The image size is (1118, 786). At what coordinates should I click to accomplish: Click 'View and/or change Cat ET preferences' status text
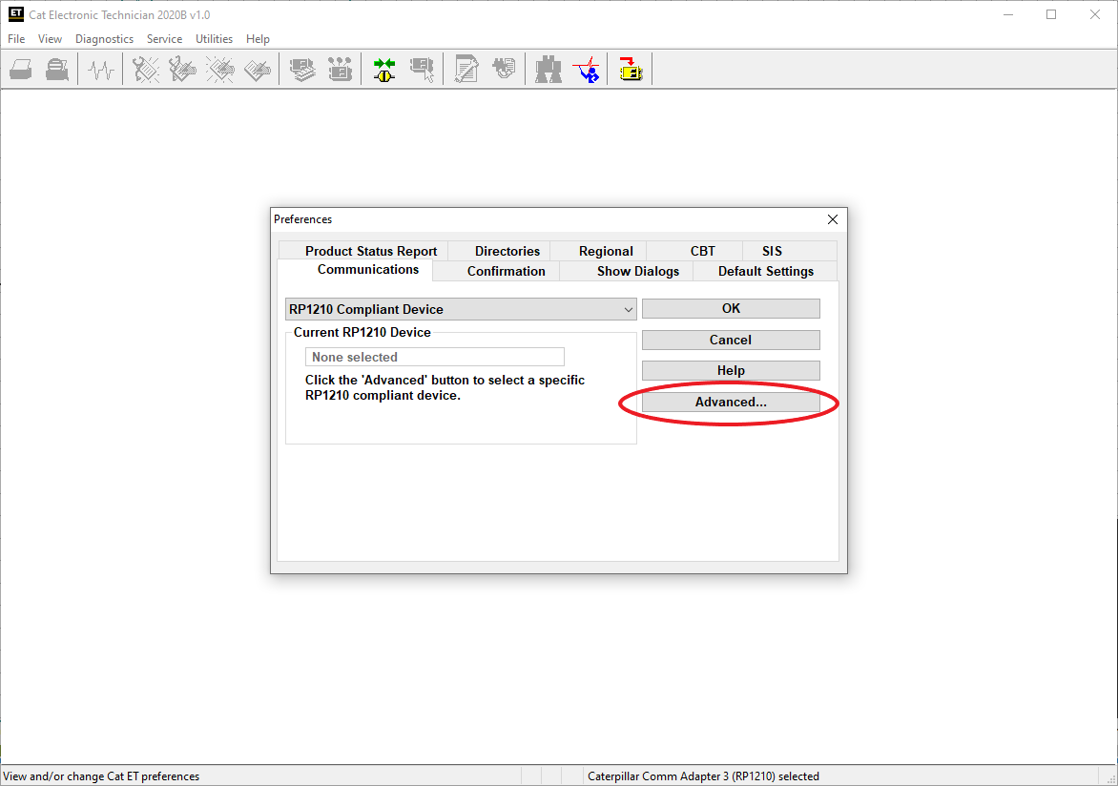point(101,776)
